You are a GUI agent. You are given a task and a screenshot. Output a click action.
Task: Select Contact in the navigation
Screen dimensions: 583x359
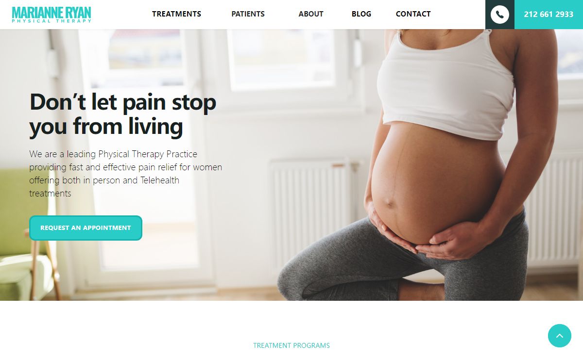413,14
